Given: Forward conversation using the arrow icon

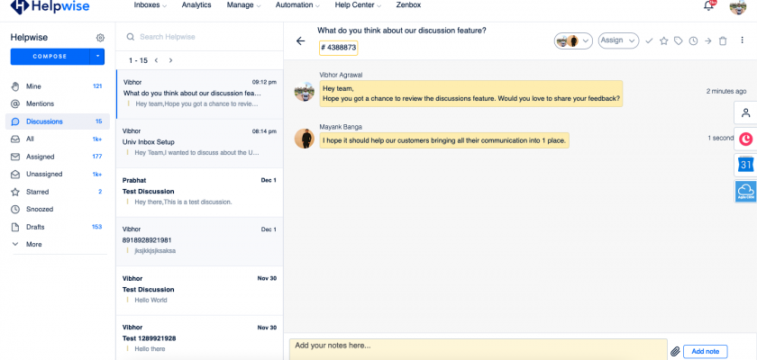Looking at the screenshot, I should (707, 41).
